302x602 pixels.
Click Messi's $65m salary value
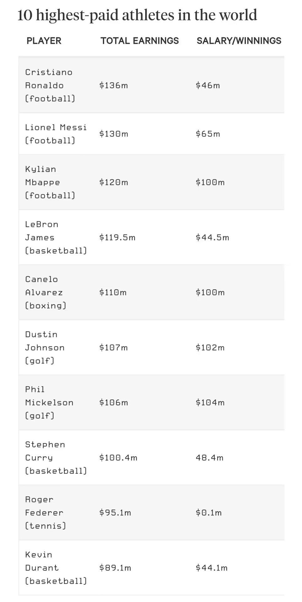(x=208, y=134)
